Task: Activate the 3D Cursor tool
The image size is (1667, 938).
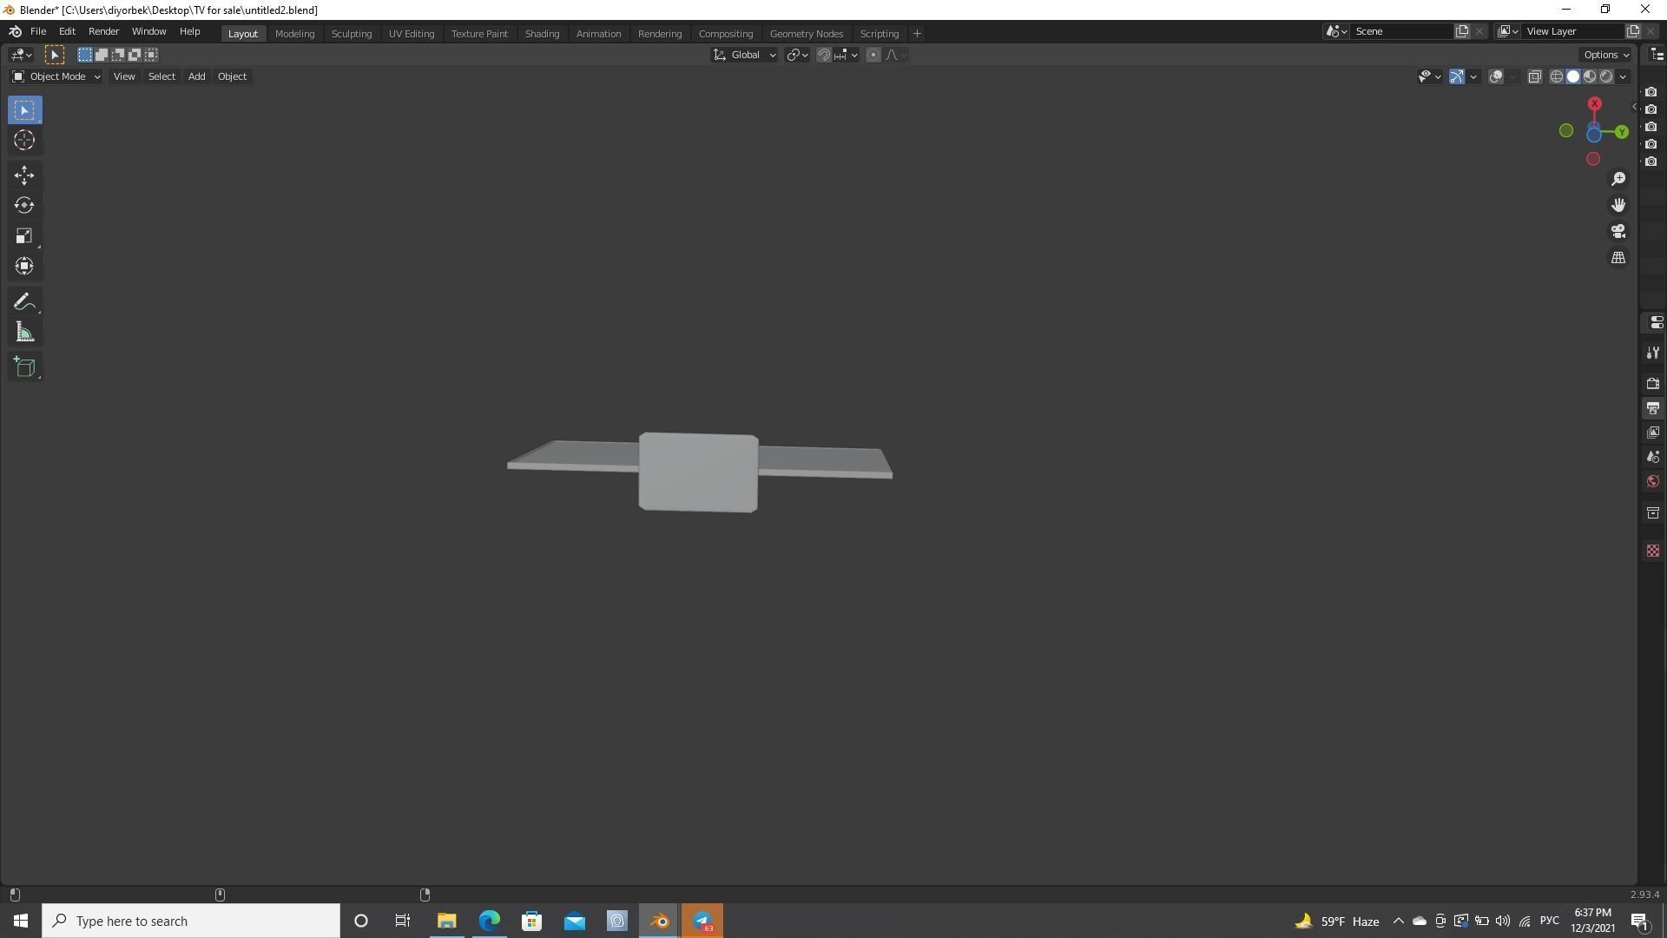Action: (24, 140)
